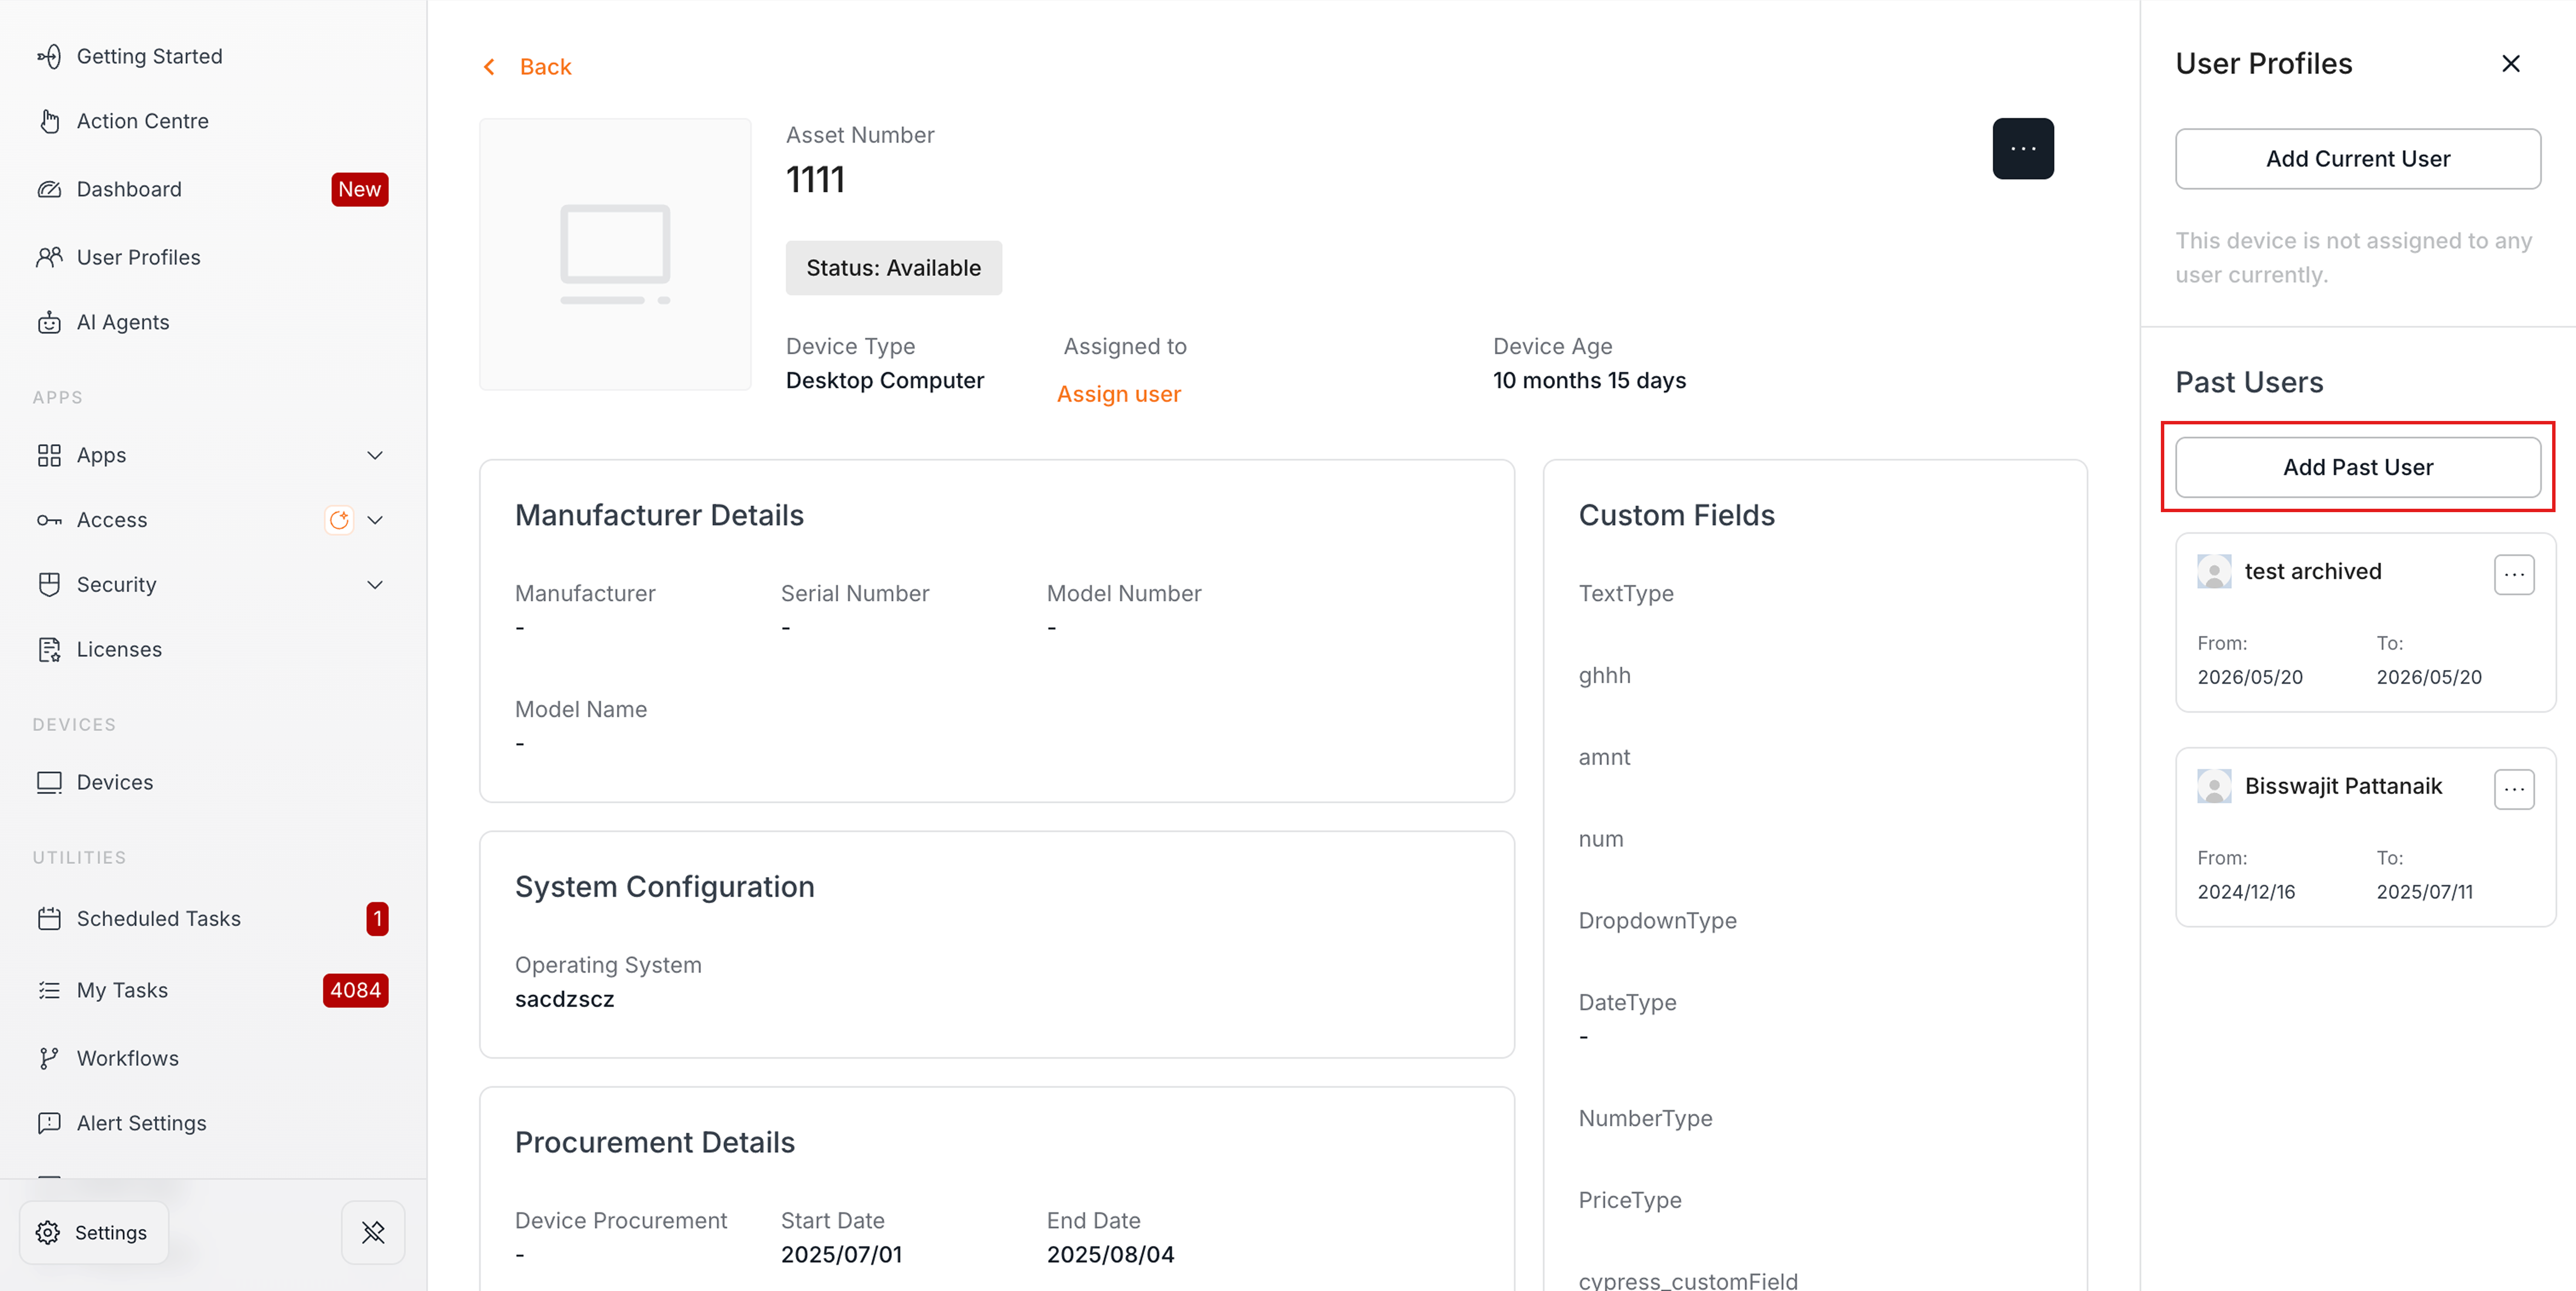Image resolution: width=2576 pixels, height=1291 pixels.
Task: Expand the Access submenu chevron
Action: click(375, 520)
